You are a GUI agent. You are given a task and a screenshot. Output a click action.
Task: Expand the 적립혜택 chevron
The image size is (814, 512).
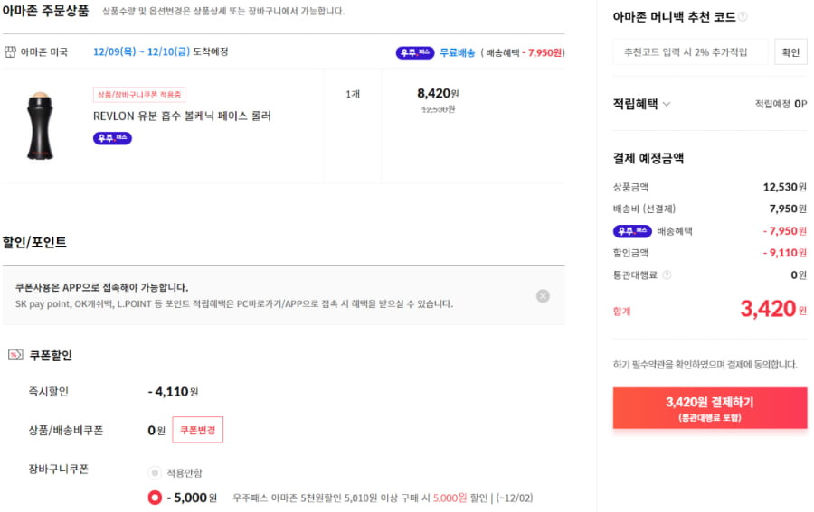tap(667, 104)
